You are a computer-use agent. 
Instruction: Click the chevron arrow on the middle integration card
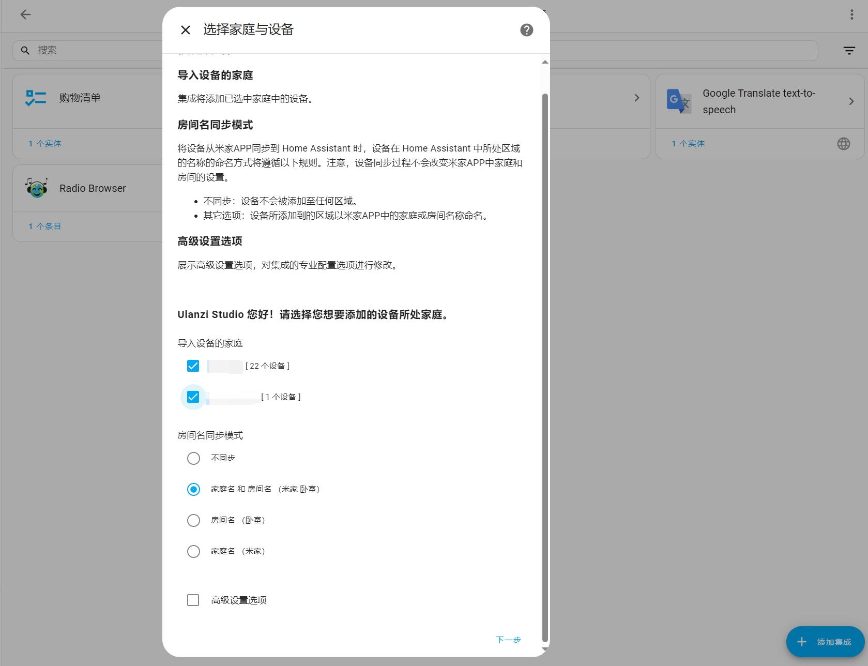point(636,97)
